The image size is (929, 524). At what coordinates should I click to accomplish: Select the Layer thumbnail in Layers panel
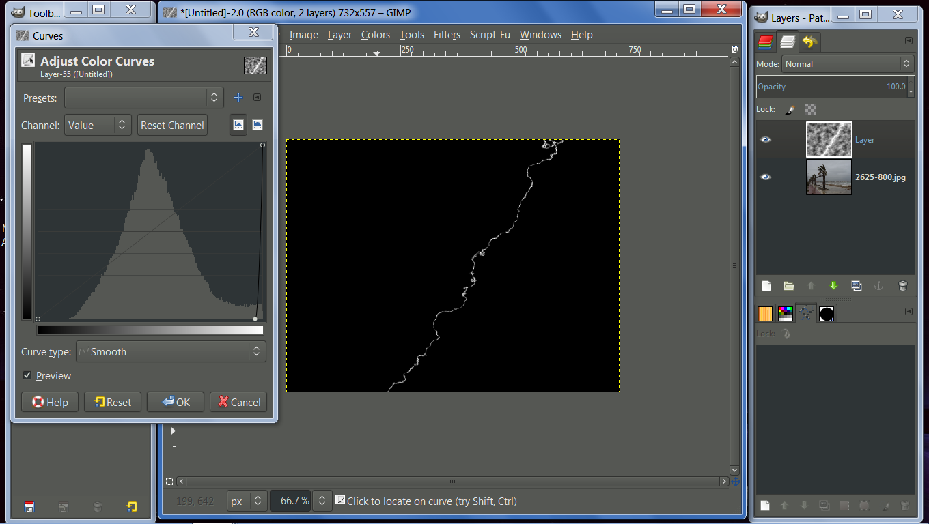(x=829, y=140)
